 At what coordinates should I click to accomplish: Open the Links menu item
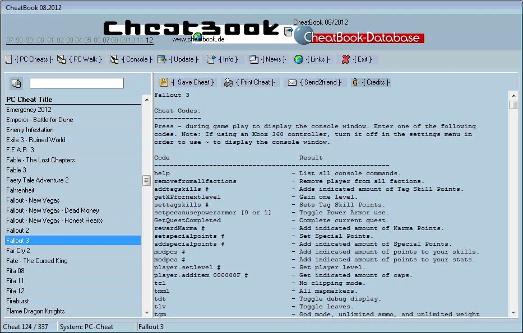(317, 59)
